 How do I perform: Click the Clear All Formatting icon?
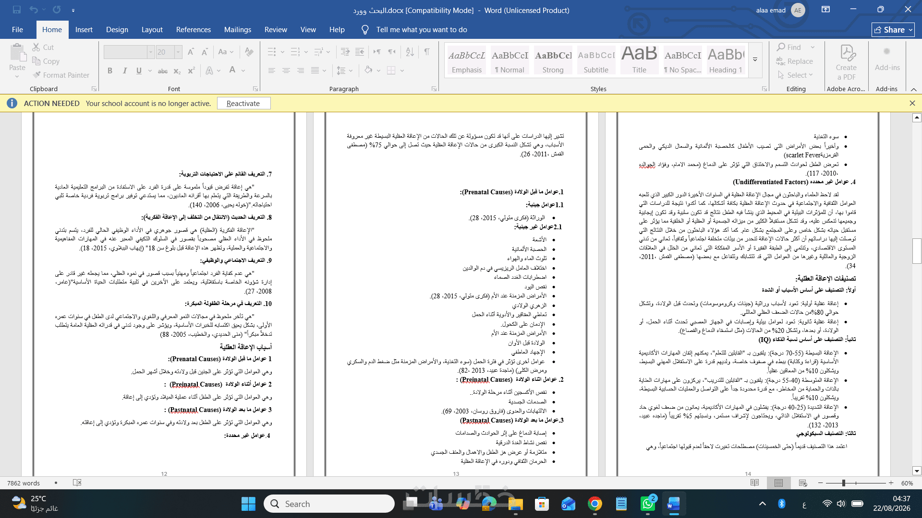[x=249, y=52]
